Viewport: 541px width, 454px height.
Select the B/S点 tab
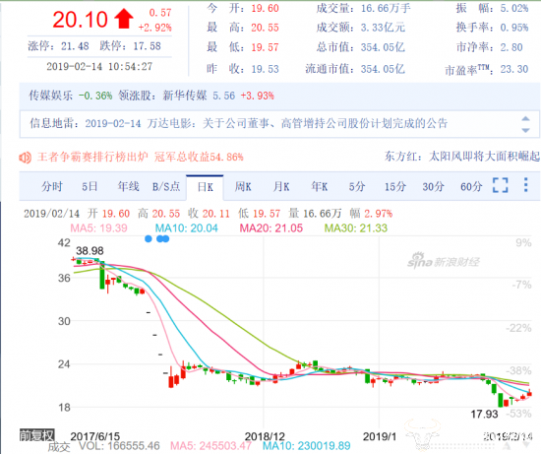click(166, 186)
